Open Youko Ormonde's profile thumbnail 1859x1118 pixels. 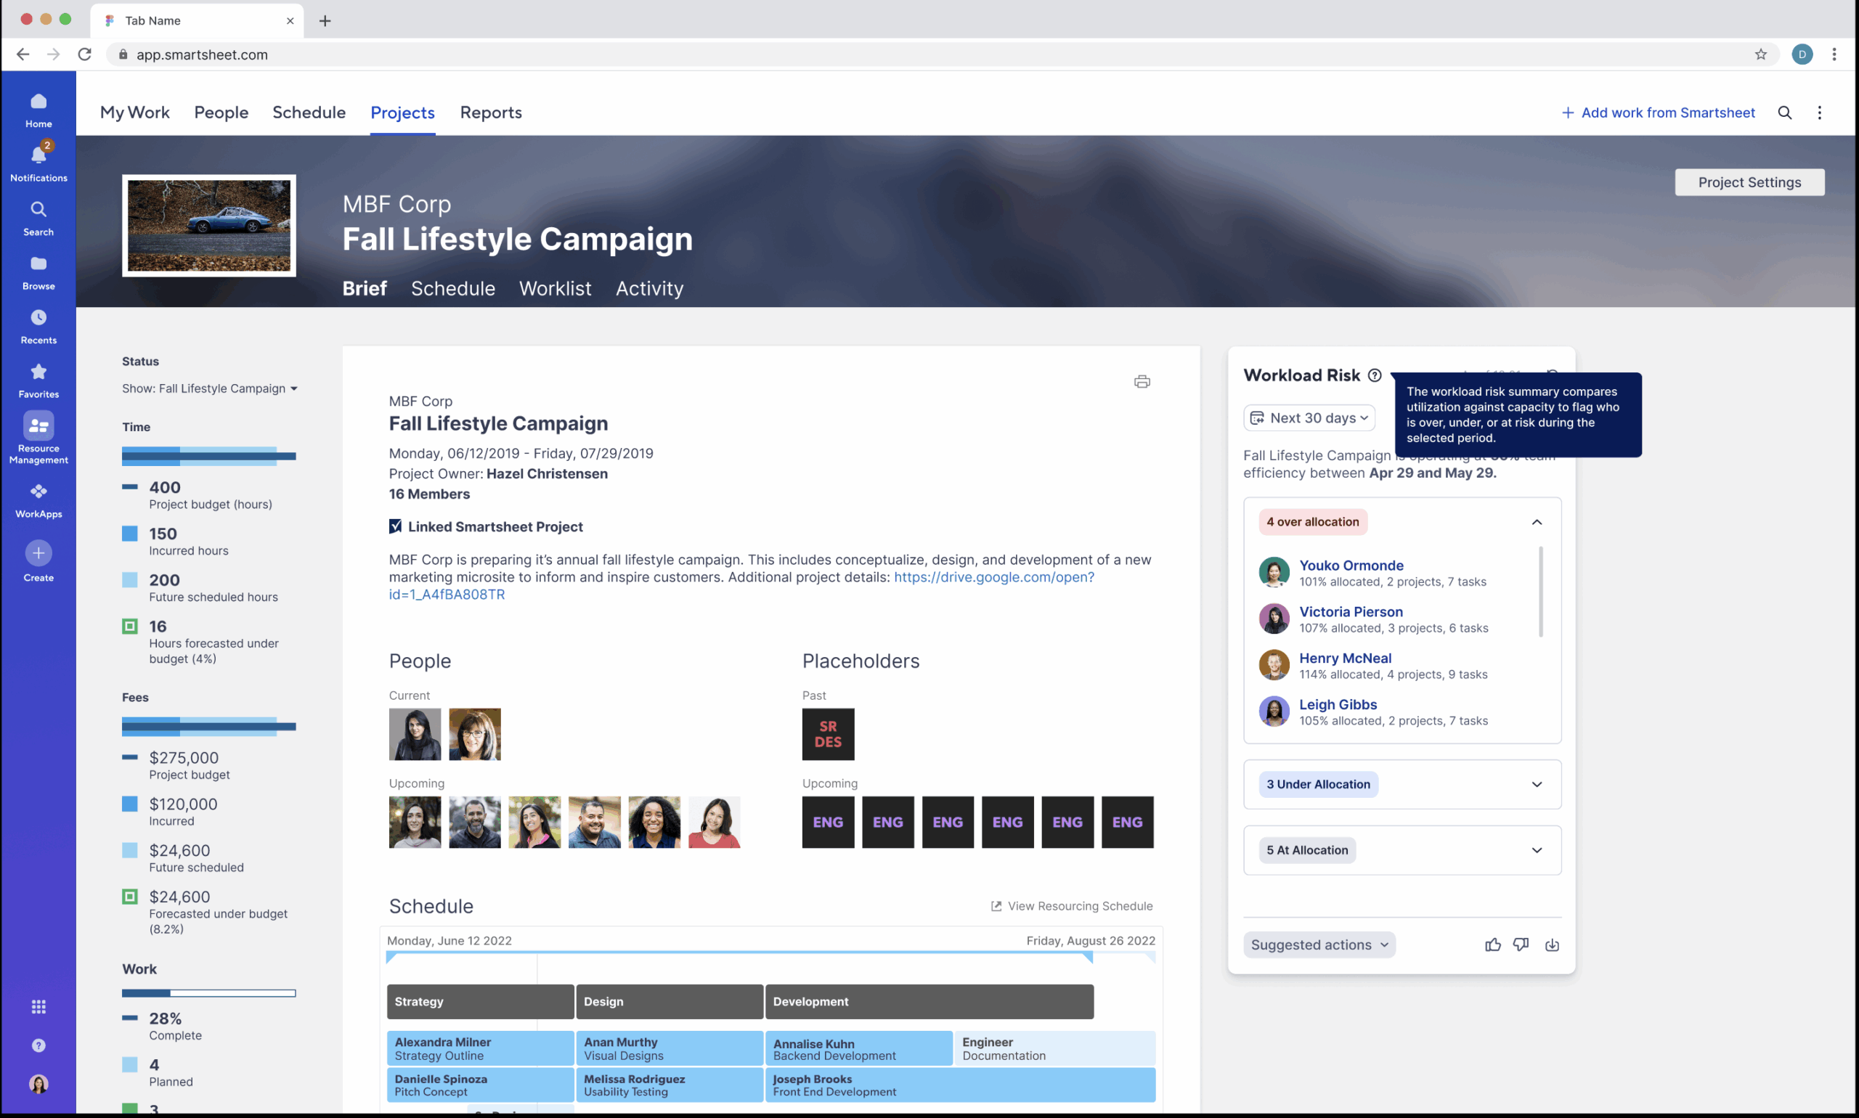tap(1274, 572)
